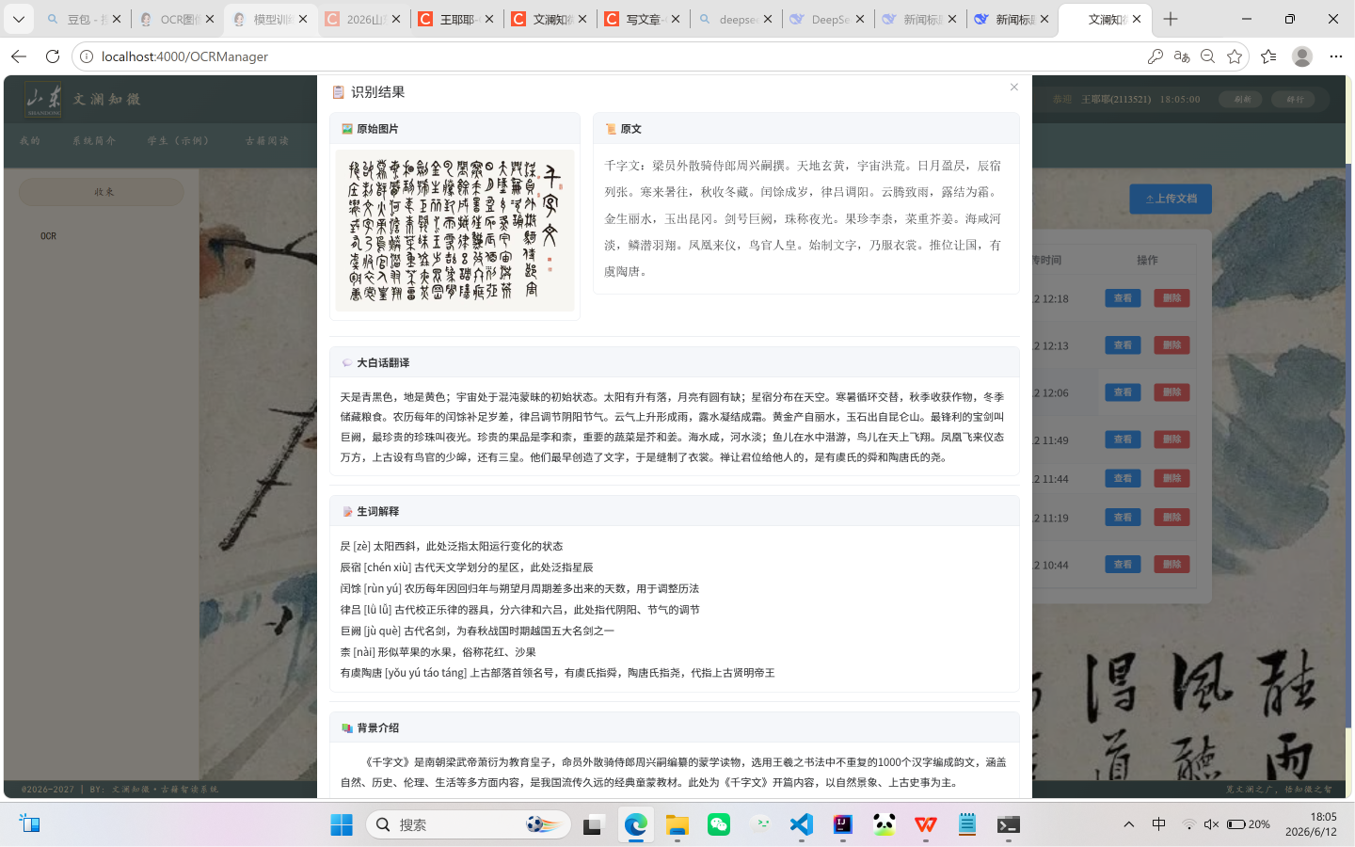Viewport: 1355px width, 847px height.
Task: Reload the page with the refresh icon
Action: tap(53, 56)
